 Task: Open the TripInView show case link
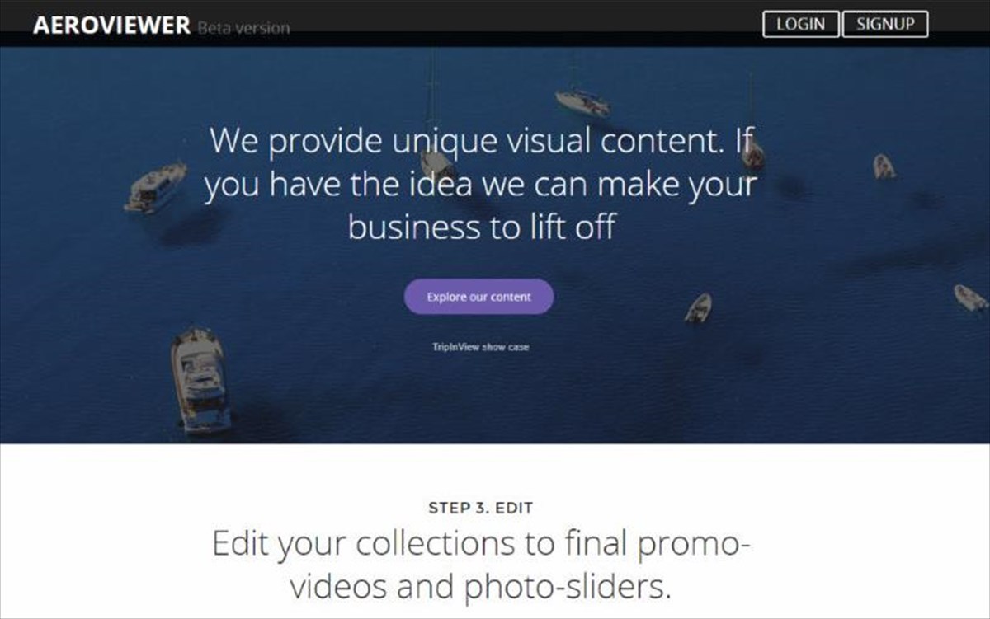[480, 347]
